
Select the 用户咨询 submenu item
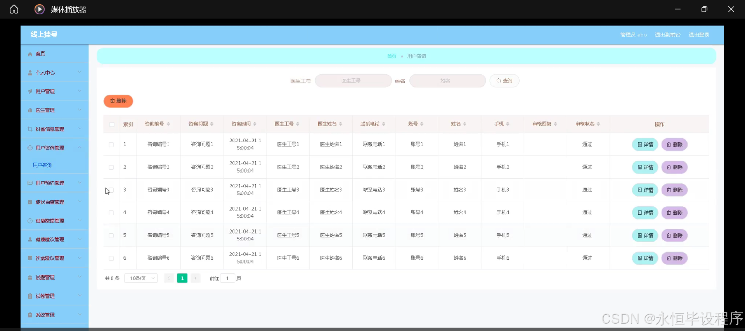[42, 165]
